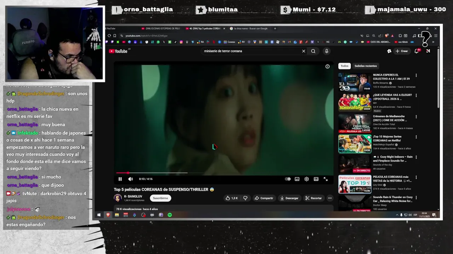453x254 pixels.
Task: Open the 'PELICULAS COREANAS más VISTAS' video thumbnail
Action: point(355,184)
